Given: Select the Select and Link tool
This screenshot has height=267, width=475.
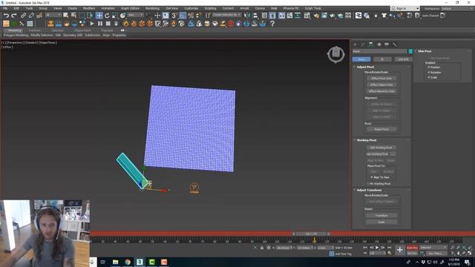Looking at the screenshot, I should click(x=23, y=16).
